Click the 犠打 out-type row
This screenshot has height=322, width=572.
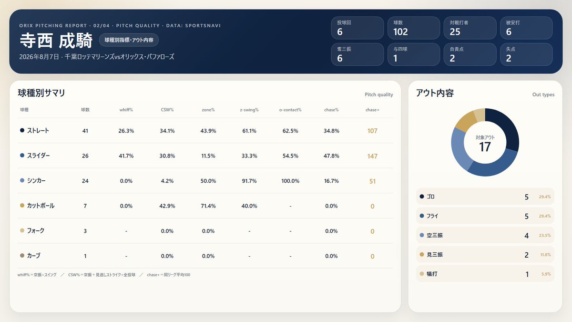[x=485, y=274]
